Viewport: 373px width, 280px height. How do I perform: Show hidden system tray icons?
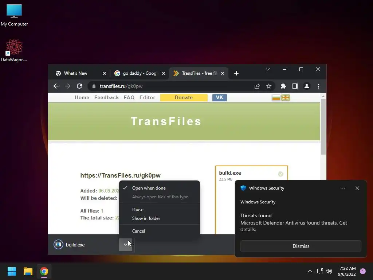point(310,271)
